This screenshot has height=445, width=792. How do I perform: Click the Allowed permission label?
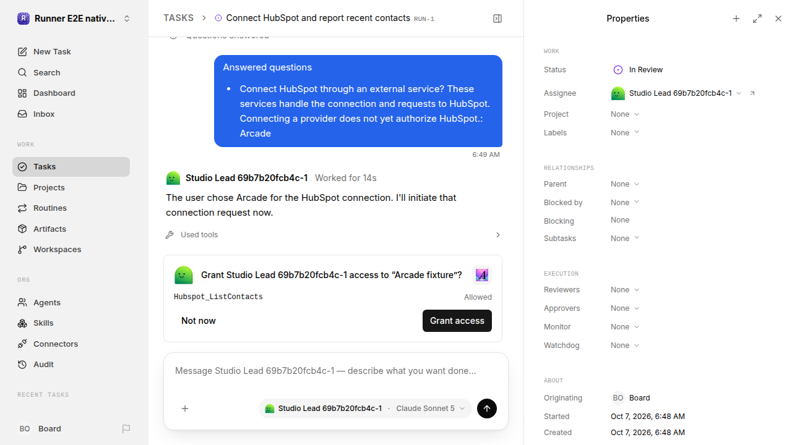(x=478, y=297)
